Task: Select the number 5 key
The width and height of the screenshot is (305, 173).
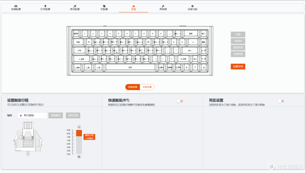Action: [x=118, y=34]
